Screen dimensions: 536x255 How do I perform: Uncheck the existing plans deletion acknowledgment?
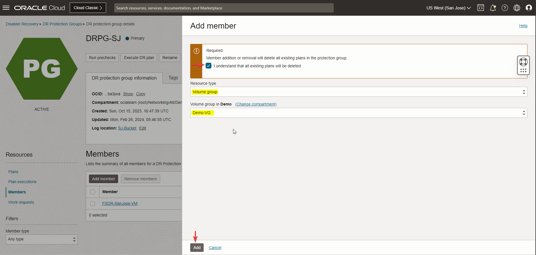pyautogui.click(x=209, y=66)
